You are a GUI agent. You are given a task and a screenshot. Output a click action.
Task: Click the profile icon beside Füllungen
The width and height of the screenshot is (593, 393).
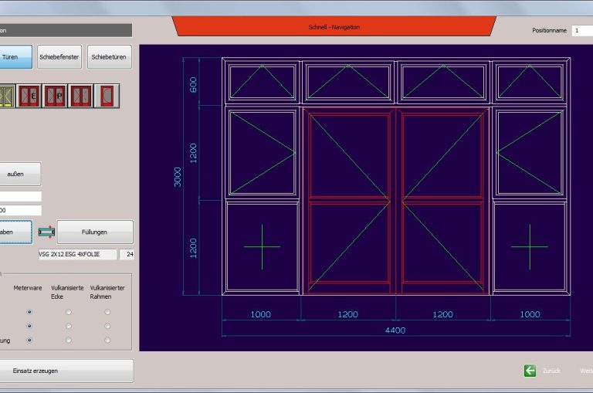coord(46,232)
